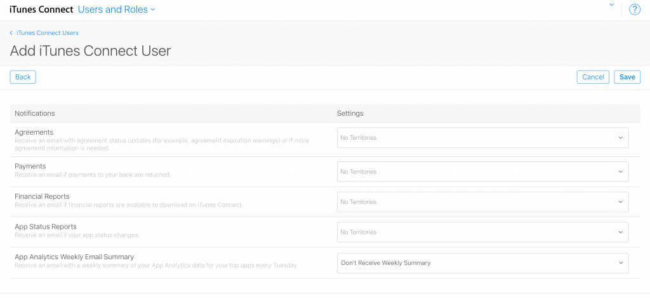
Task: Click the Cancel button
Action: 593,77
